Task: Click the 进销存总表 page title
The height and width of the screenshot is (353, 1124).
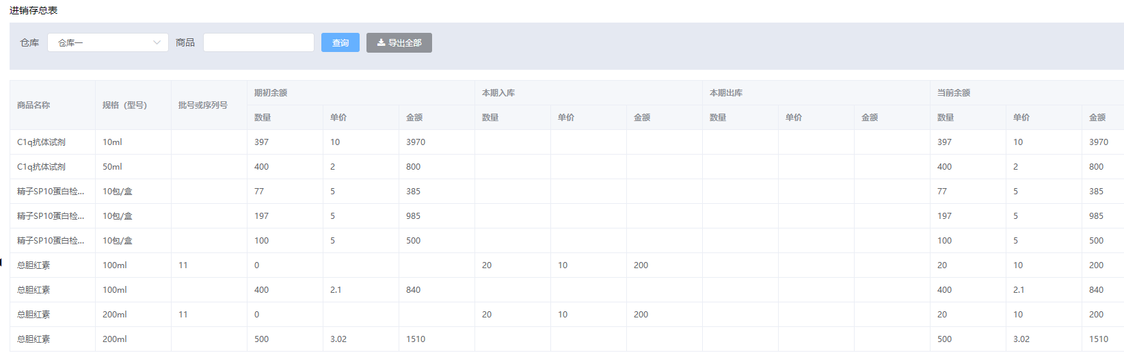Action: coord(34,10)
